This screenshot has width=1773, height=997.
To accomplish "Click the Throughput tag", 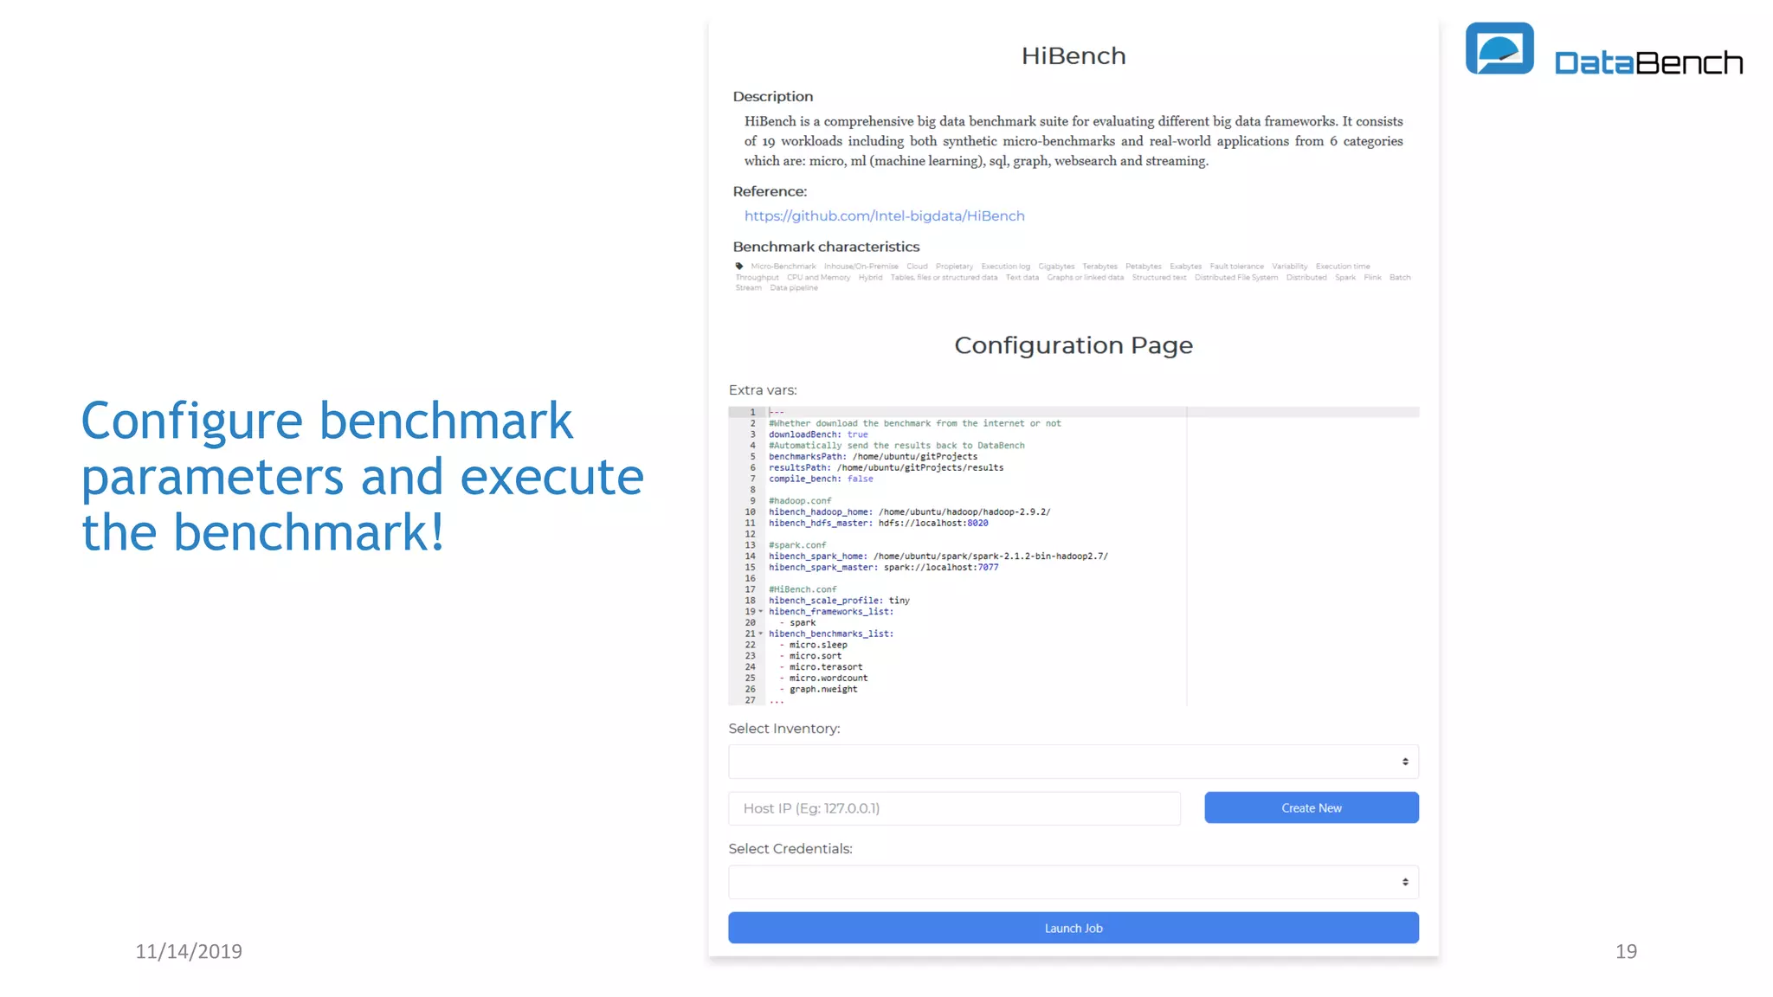I will [x=757, y=278].
